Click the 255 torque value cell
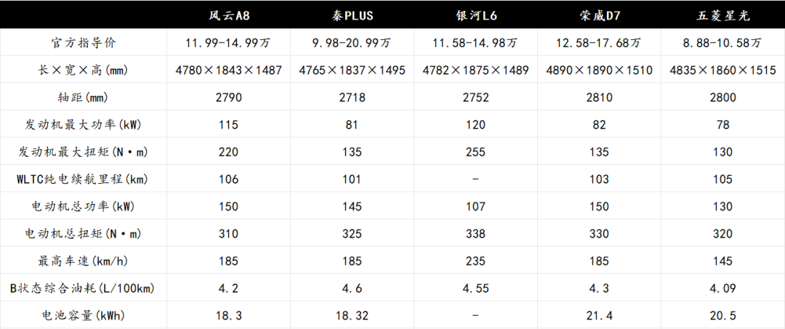The height and width of the screenshot is (329, 785). 475,152
